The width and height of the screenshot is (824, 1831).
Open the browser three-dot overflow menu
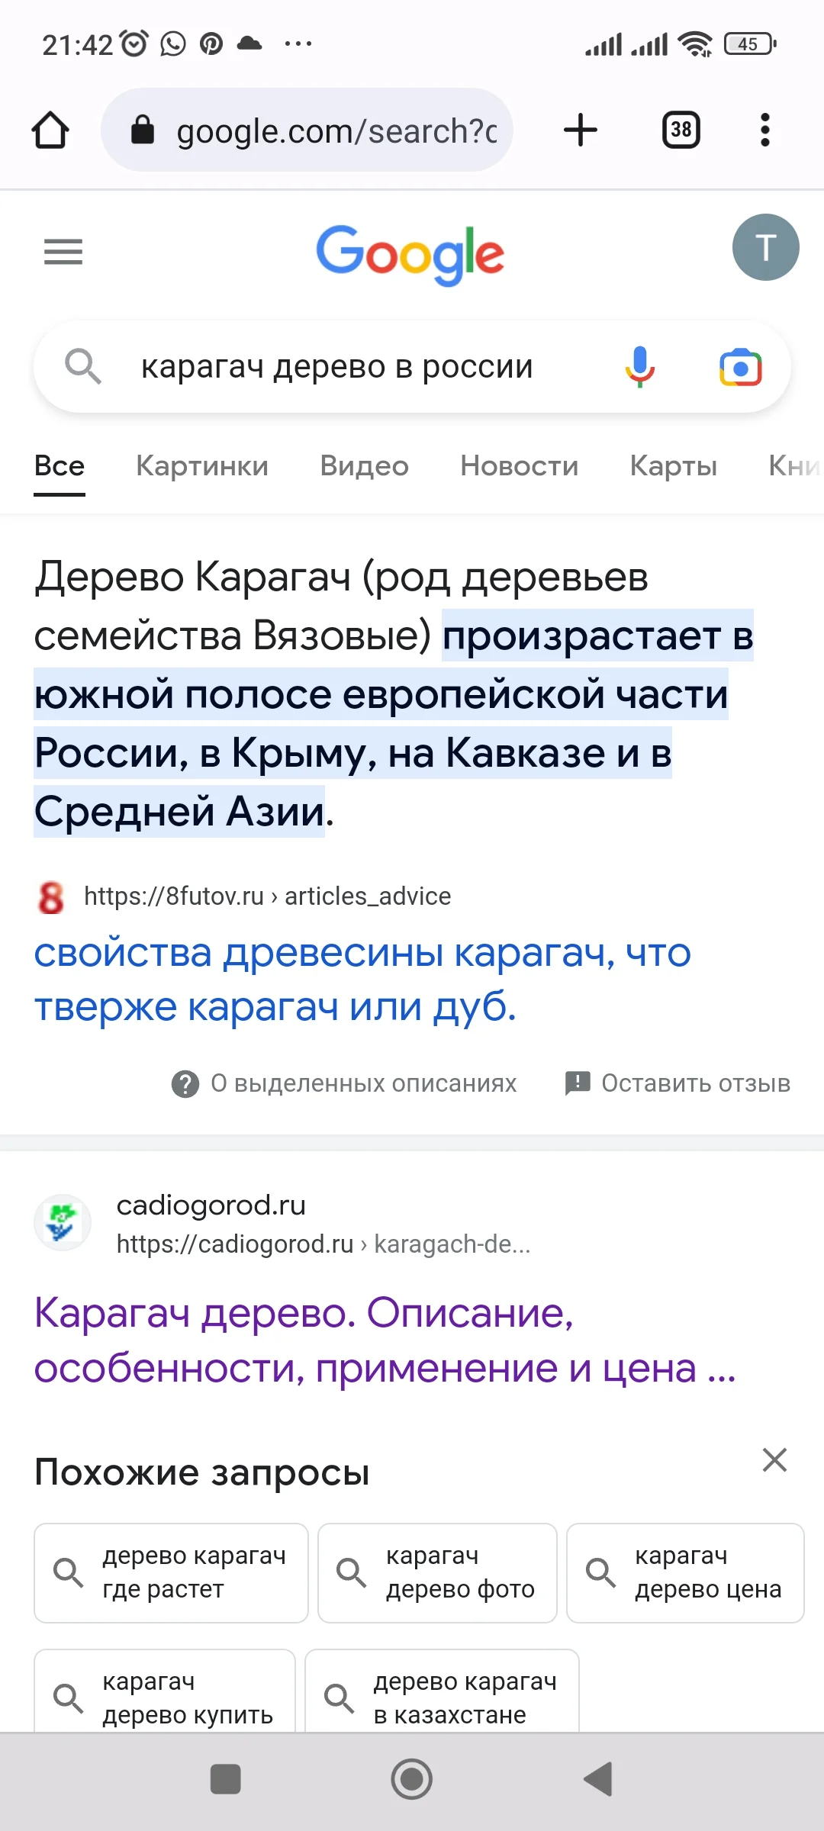(x=764, y=130)
